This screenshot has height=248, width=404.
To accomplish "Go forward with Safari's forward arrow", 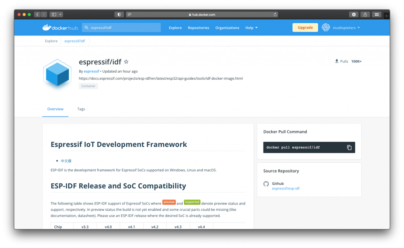I will 44,15.
